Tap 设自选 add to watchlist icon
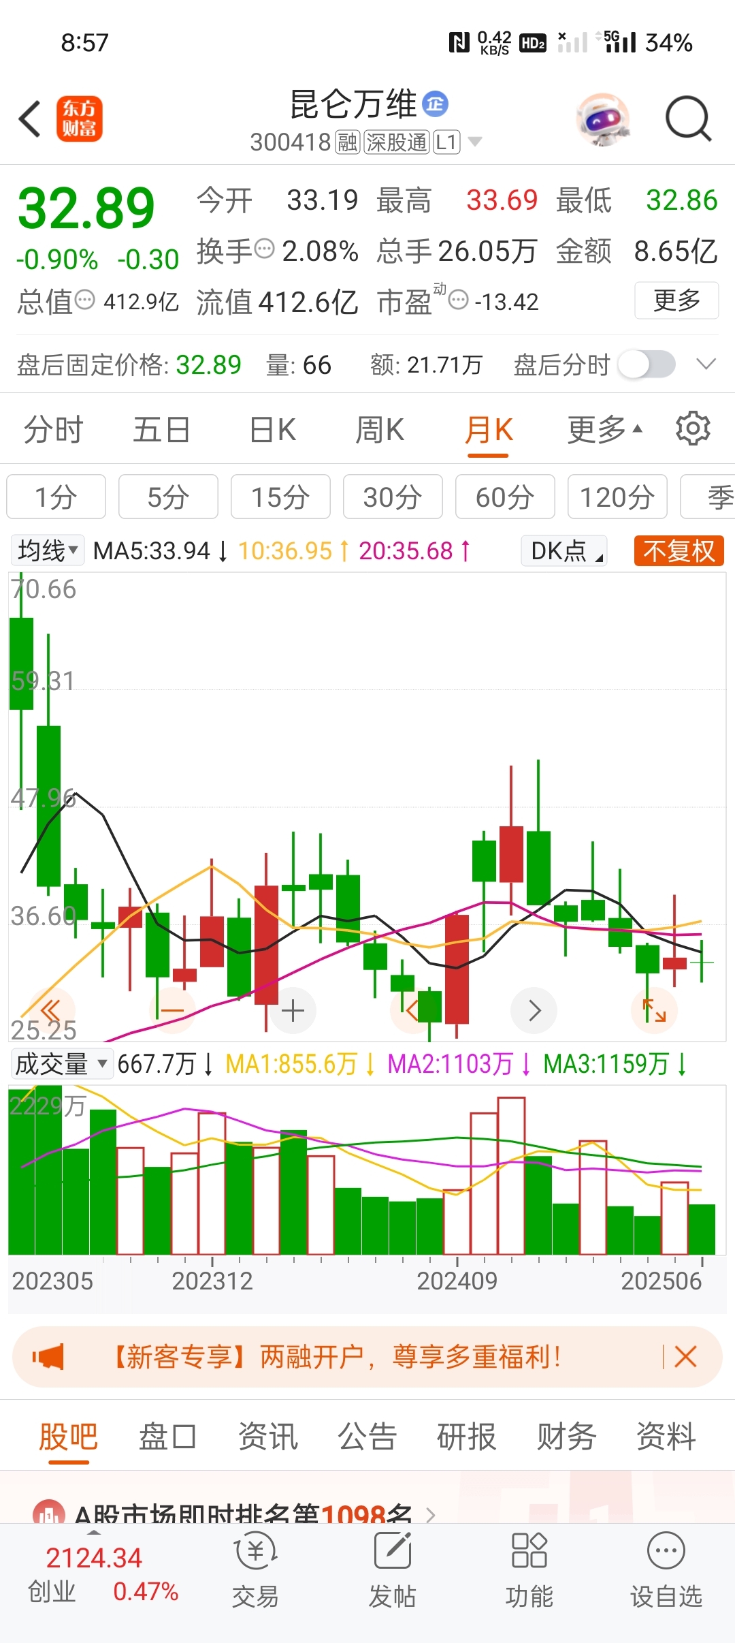The height and width of the screenshot is (1643, 735). 666,1571
